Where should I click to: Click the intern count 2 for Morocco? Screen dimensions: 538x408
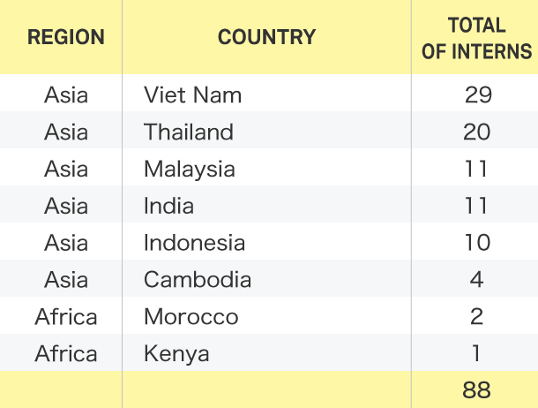pyautogui.click(x=476, y=317)
